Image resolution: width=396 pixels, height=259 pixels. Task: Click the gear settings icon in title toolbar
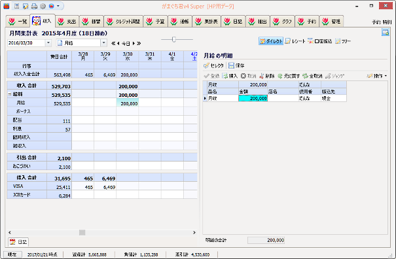pos(43,6)
